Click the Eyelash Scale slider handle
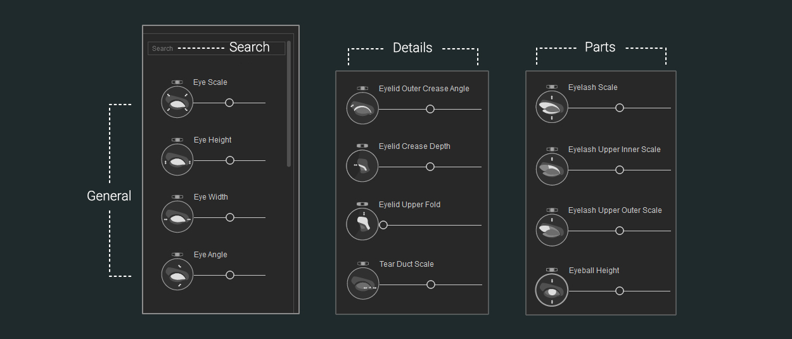 [620, 108]
